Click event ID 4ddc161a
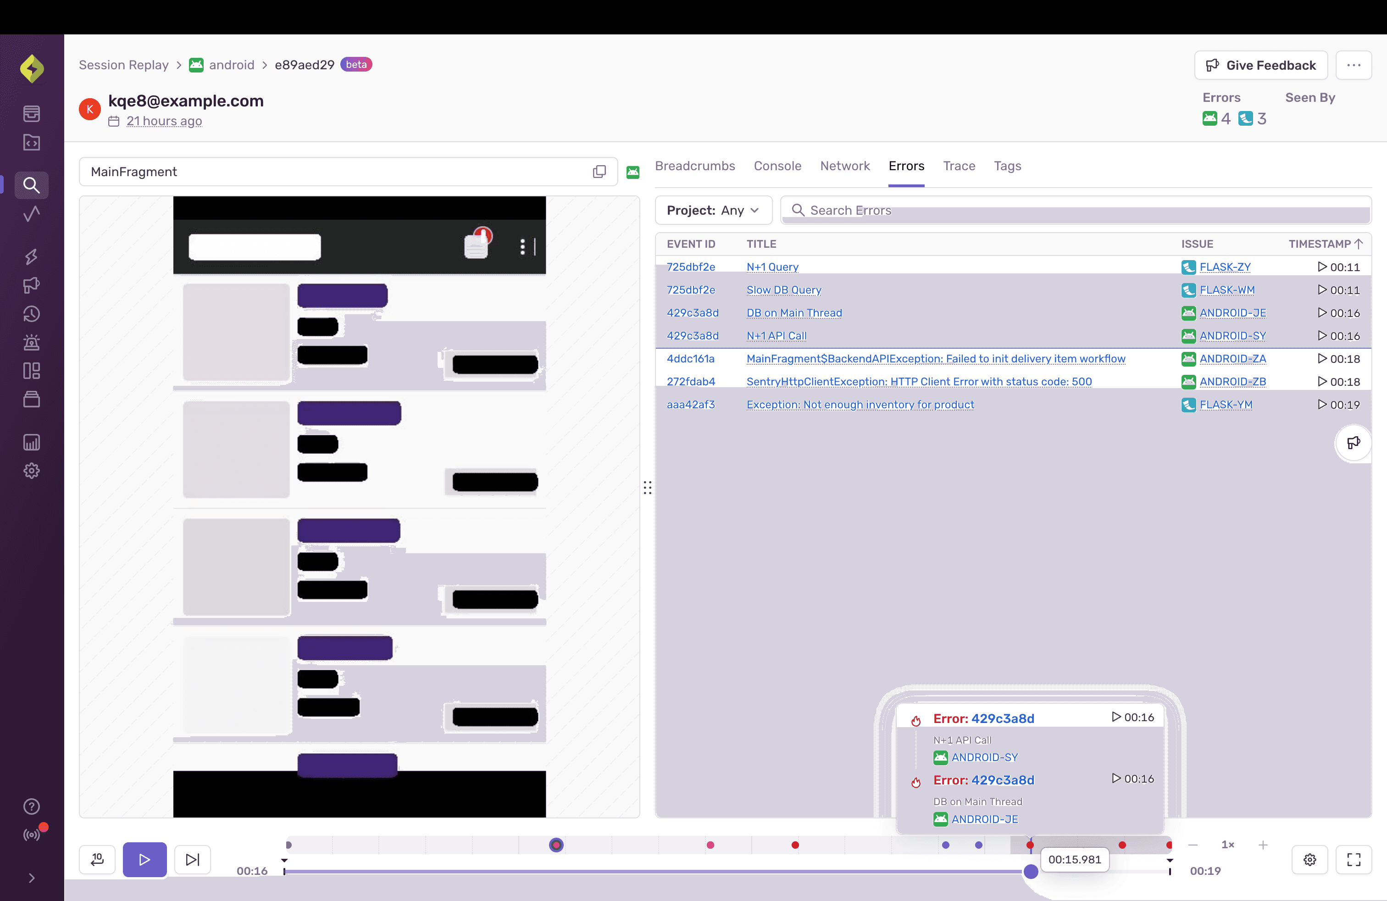This screenshot has width=1387, height=901. point(691,358)
